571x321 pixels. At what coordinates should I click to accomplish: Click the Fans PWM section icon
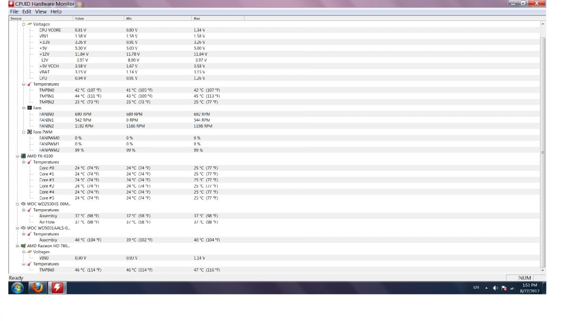[x=30, y=132]
